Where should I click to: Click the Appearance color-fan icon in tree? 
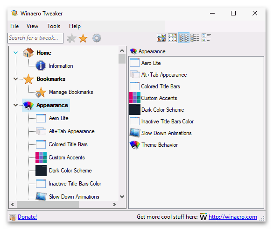point(28,105)
